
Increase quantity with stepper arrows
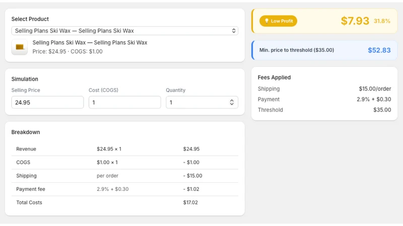(232, 101)
